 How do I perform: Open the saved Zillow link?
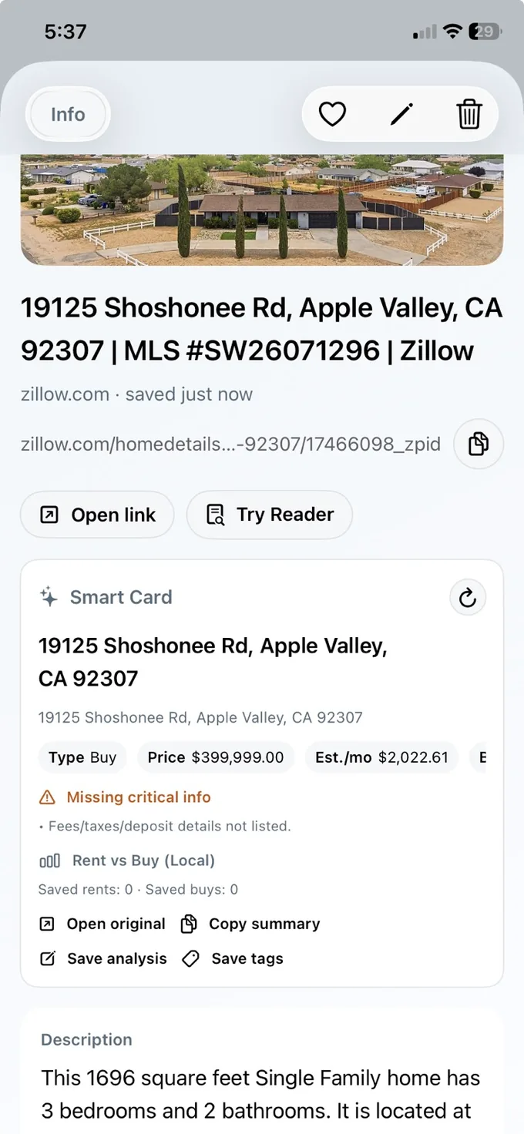97,514
